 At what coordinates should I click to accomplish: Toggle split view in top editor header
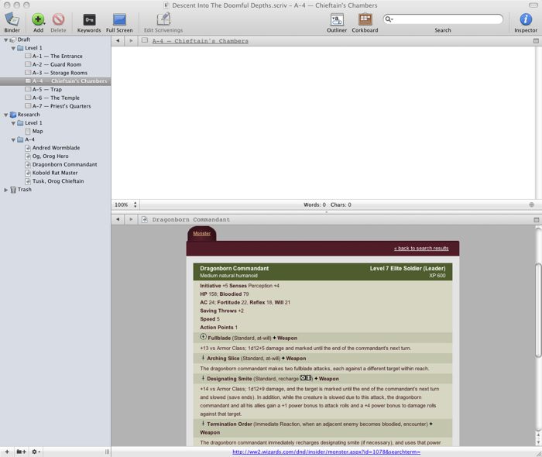(x=536, y=41)
